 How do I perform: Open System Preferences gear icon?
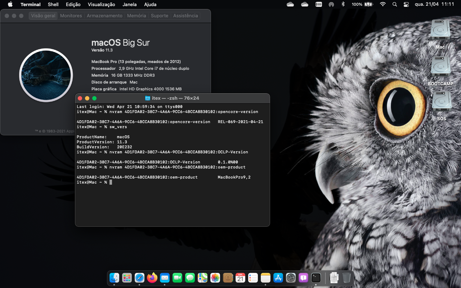click(291, 278)
